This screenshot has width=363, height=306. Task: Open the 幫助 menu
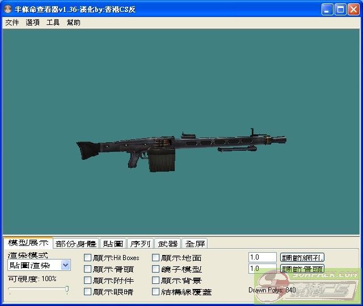click(73, 23)
